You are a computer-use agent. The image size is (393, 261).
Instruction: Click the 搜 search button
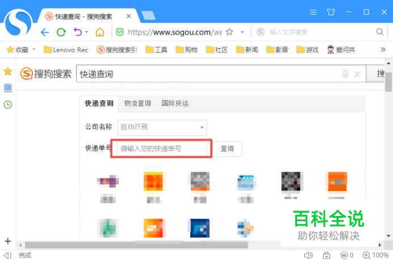point(375,73)
